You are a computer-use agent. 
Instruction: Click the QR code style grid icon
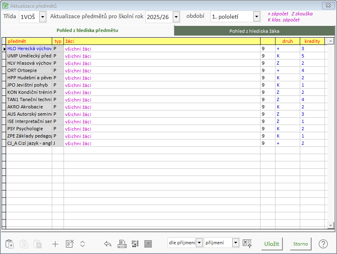click(135, 244)
